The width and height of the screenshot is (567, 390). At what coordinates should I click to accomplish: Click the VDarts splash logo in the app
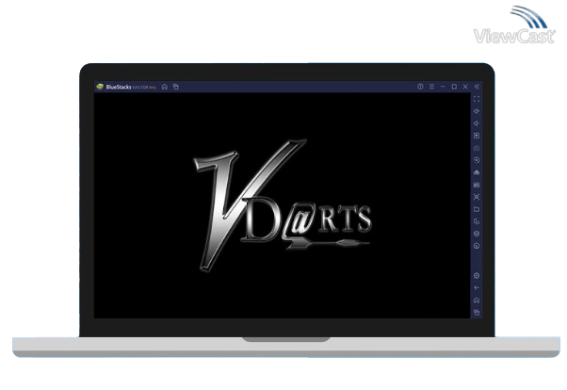(x=283, y=206)
